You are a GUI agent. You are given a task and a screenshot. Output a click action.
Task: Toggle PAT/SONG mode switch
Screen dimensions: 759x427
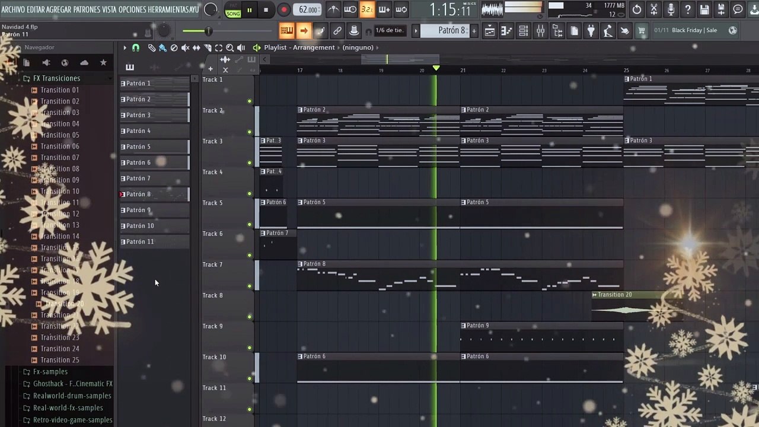click(233, 10)
